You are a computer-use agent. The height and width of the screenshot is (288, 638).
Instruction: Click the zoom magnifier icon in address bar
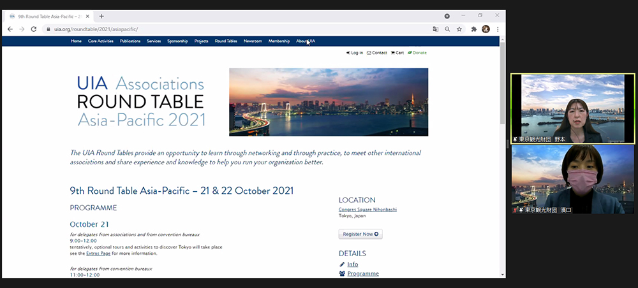[447, 29]
